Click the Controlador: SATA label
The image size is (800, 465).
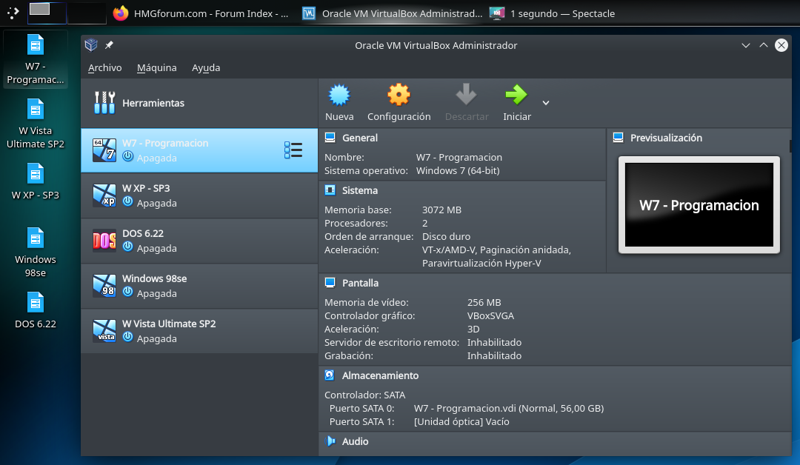point(364,395)
